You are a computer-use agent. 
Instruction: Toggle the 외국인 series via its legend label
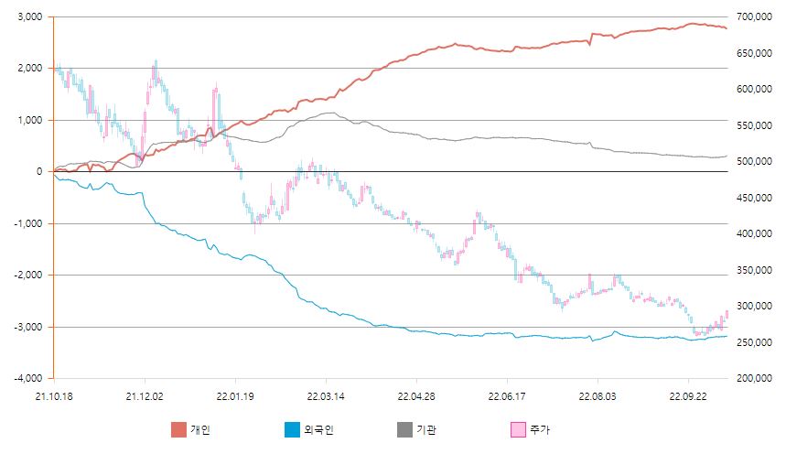pyautogui.click(x=318, y=429)
